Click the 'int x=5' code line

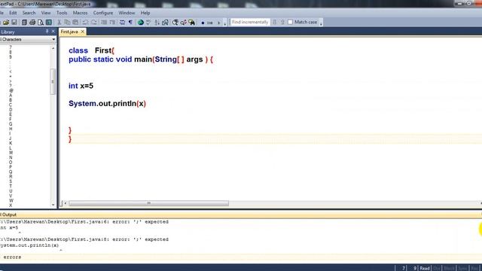point(81,86)
